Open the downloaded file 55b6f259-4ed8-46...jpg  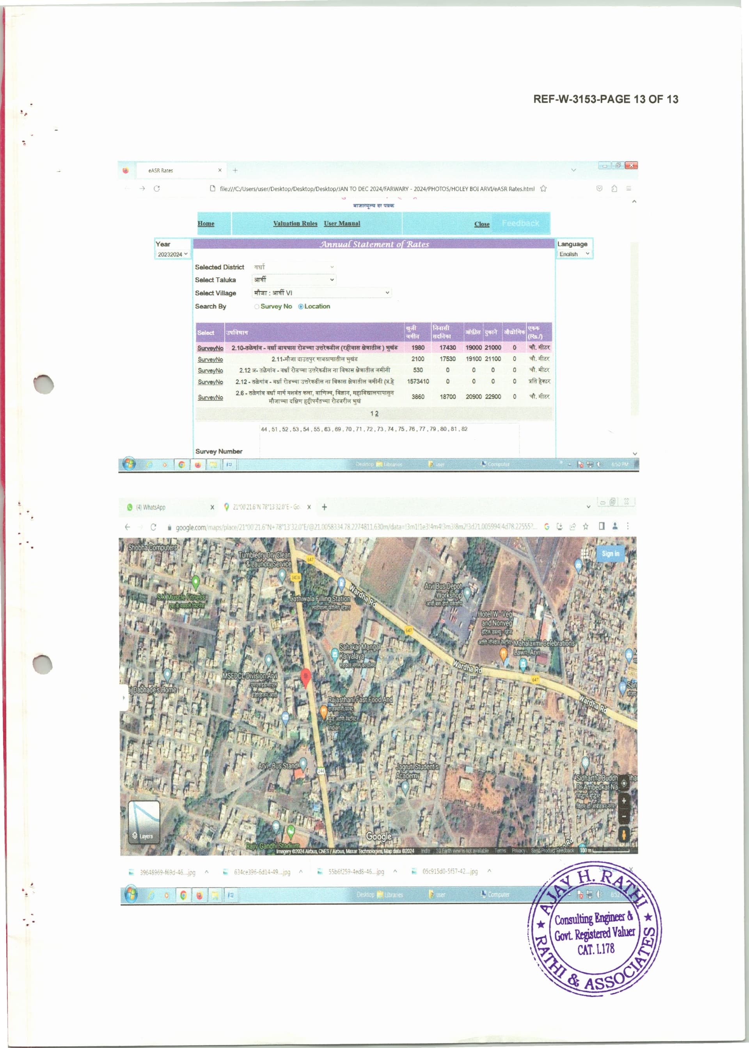[x=356, y=872]
